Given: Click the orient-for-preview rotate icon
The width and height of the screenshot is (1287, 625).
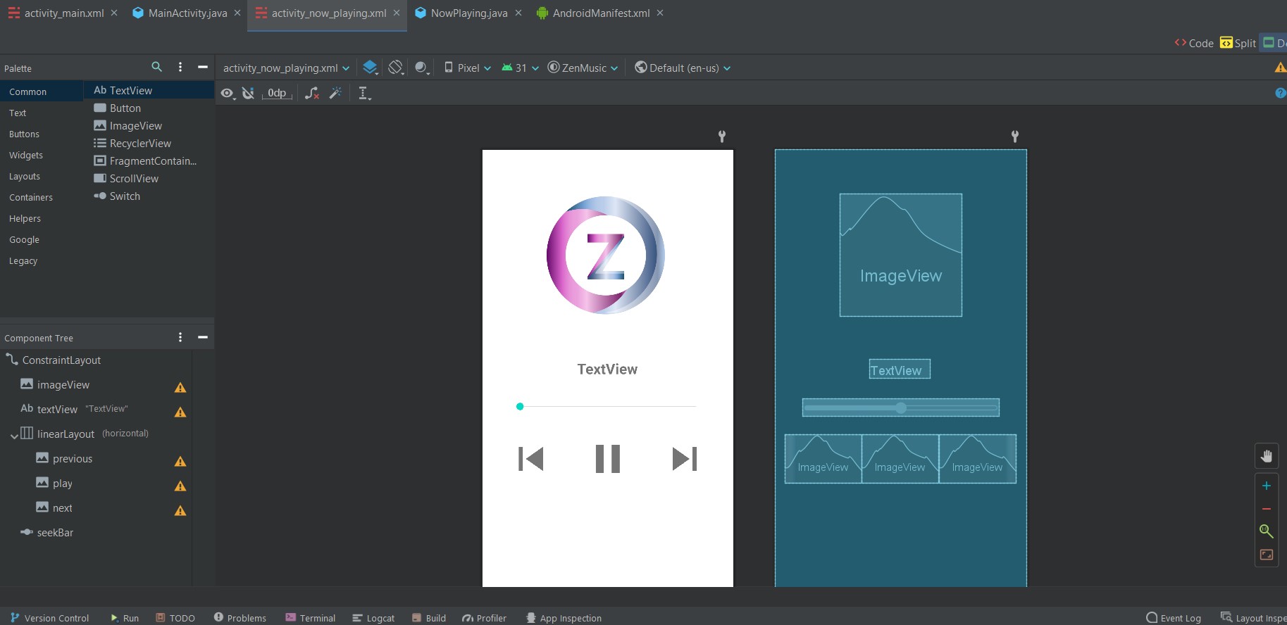Looking at the screenshot, I should pyautogui.click(x=396, y=68).
